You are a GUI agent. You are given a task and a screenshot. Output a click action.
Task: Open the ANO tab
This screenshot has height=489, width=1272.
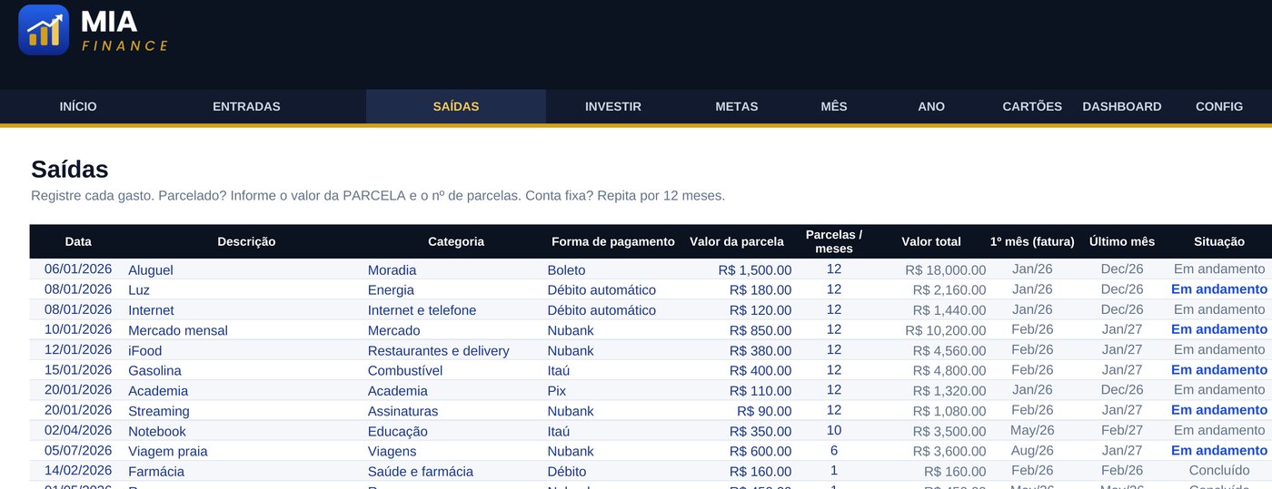pyautogui.click(x=931, y=106)
